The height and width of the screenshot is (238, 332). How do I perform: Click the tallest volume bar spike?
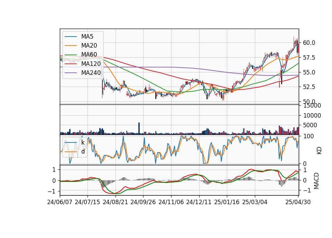pyautogui.click(x=139, y=128)
